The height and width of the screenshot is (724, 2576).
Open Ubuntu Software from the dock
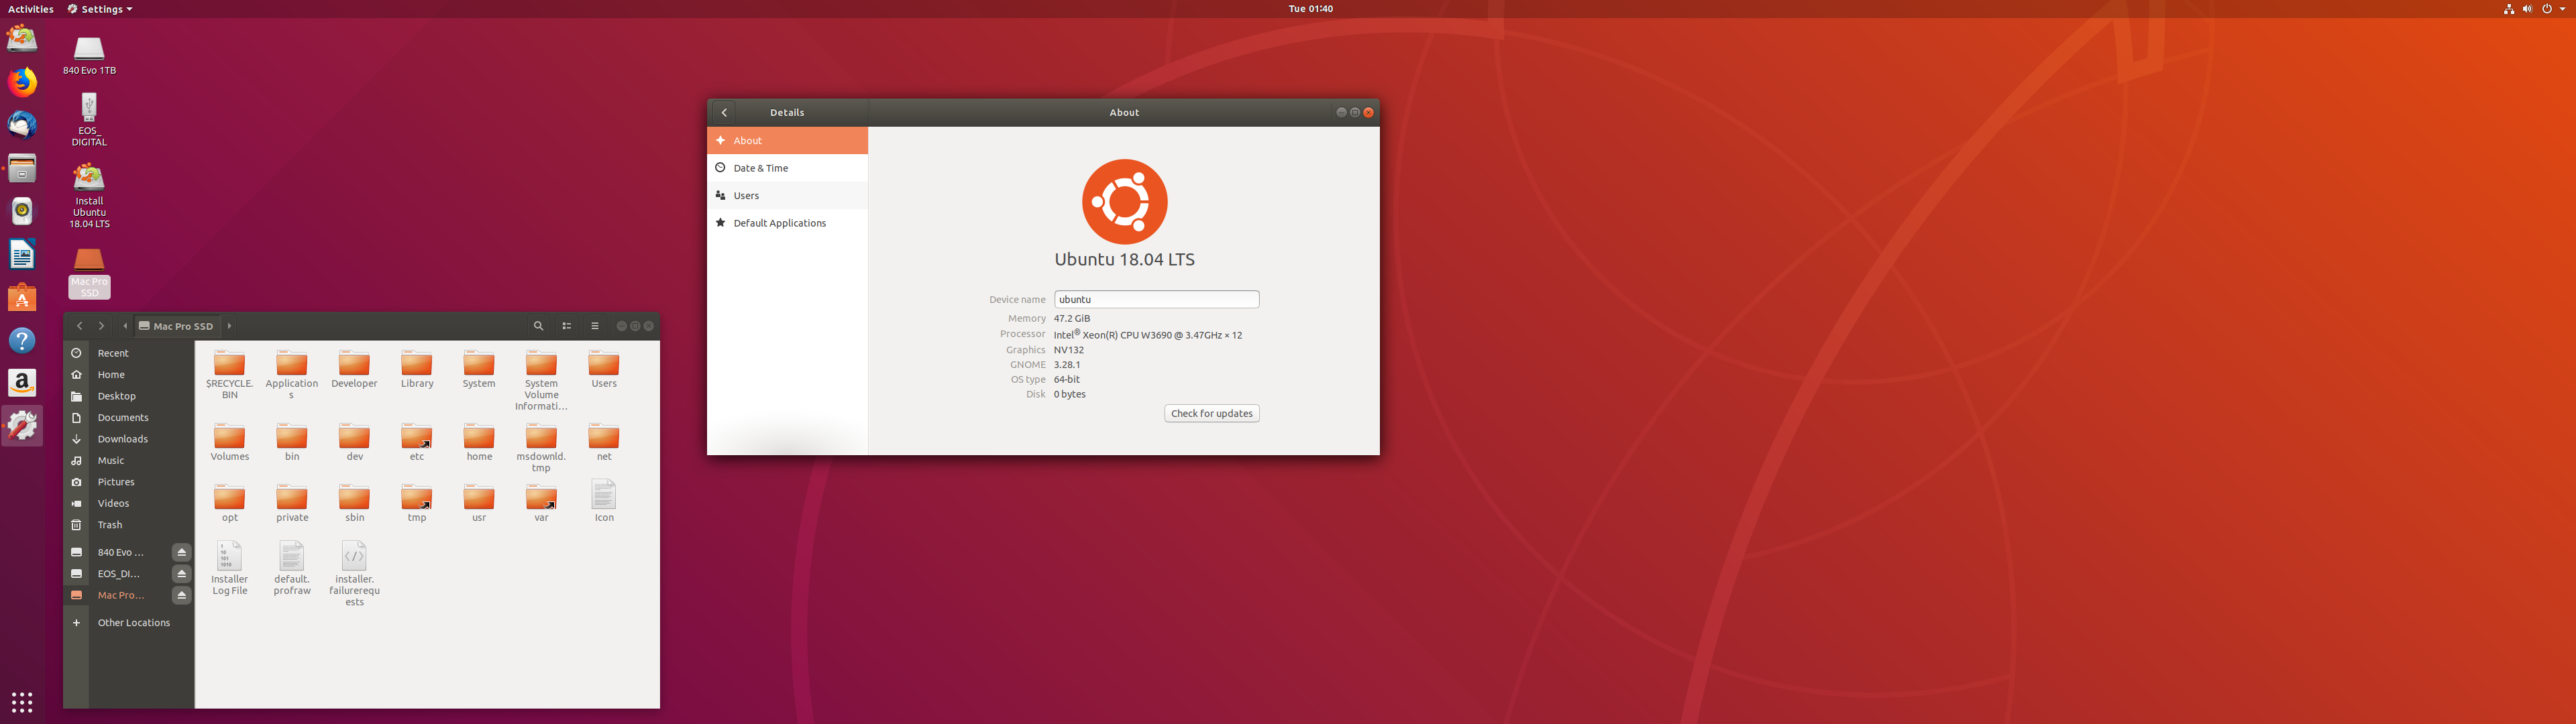pos(22,297)
